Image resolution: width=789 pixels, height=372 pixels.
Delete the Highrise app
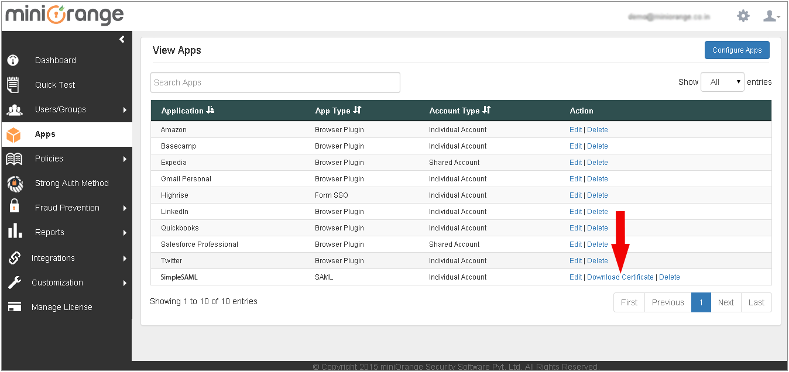tap(598, 195)
